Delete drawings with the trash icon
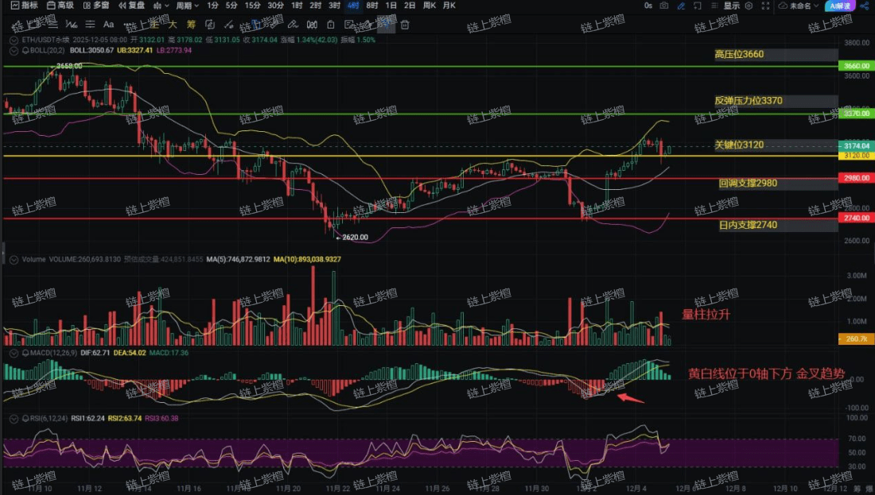The width and height of the screenshot is (875, 495). pyautogui.click(x=405, y=25)
